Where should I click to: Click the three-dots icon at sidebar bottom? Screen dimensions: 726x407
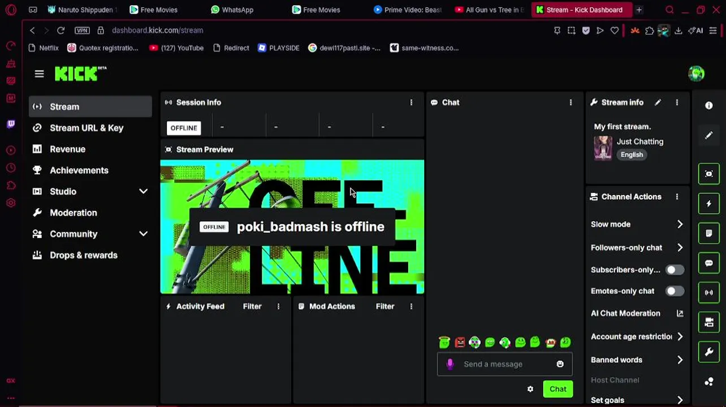pos(709,382)
